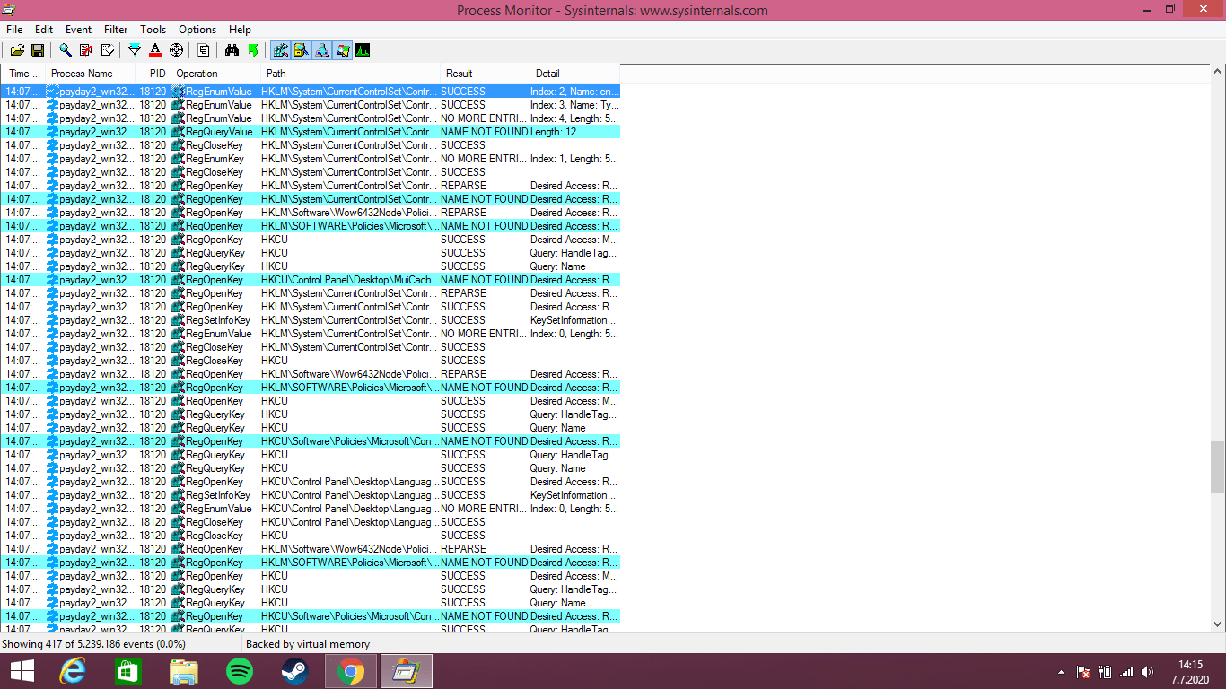The height and width of the screenshot is (689, 1226).
Task: Click the PID column header
Action: coord(153,74)
